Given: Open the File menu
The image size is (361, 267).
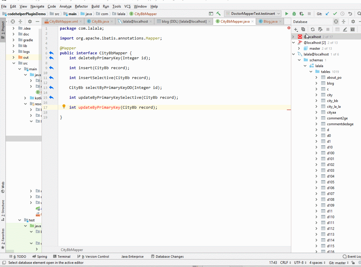Looking at the screenshot, I should 4,6.
